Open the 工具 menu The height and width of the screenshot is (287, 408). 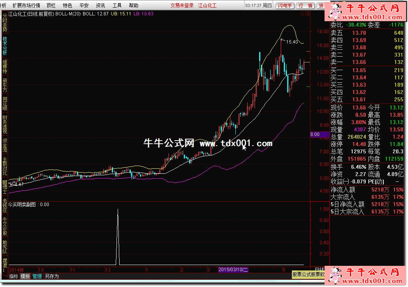pos(117,5)
